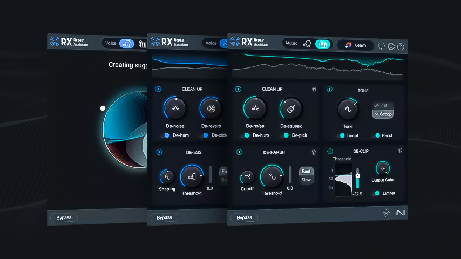
Task: Click the De-squeak guitar knob
Action: pyautogui.click(x=291, y=109)
